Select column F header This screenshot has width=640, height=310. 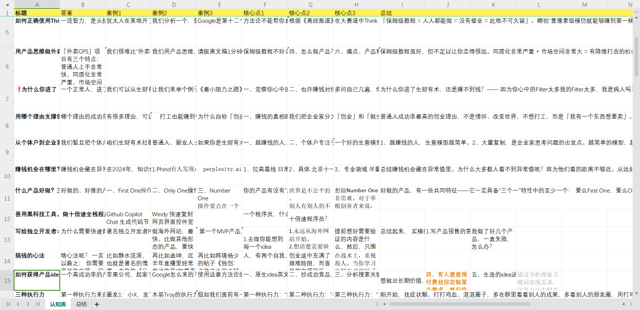[265, 5]
